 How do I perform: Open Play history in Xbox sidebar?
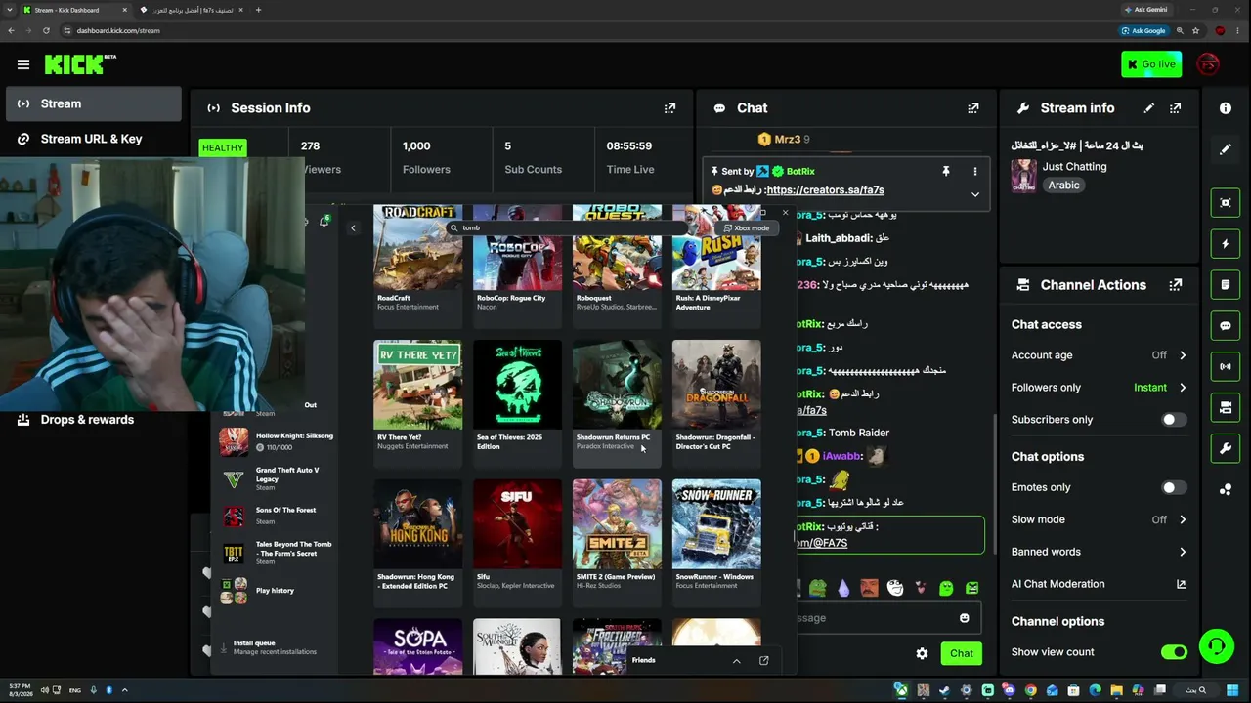tap(277, 591)
